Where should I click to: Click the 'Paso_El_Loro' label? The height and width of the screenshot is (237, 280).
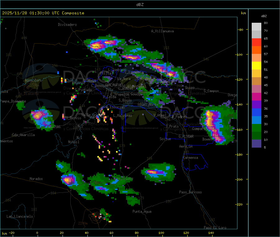[x=215, y=228]
